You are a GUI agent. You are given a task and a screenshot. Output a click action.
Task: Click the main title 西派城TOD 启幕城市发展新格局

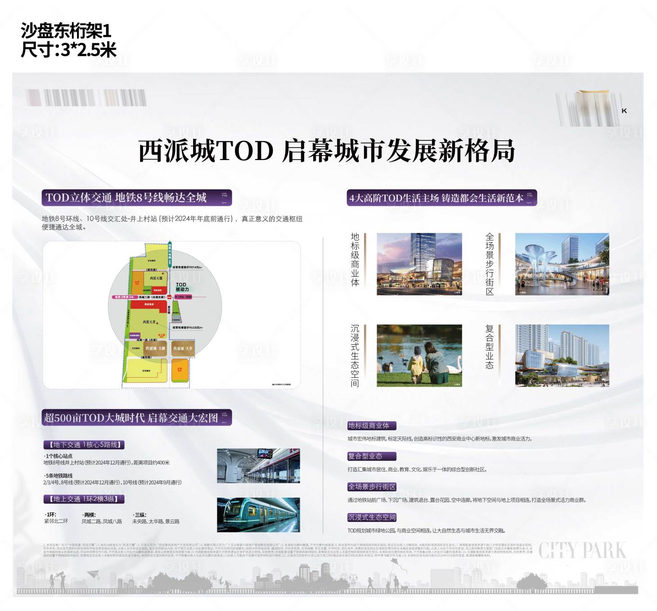click(x=327, y=151)
